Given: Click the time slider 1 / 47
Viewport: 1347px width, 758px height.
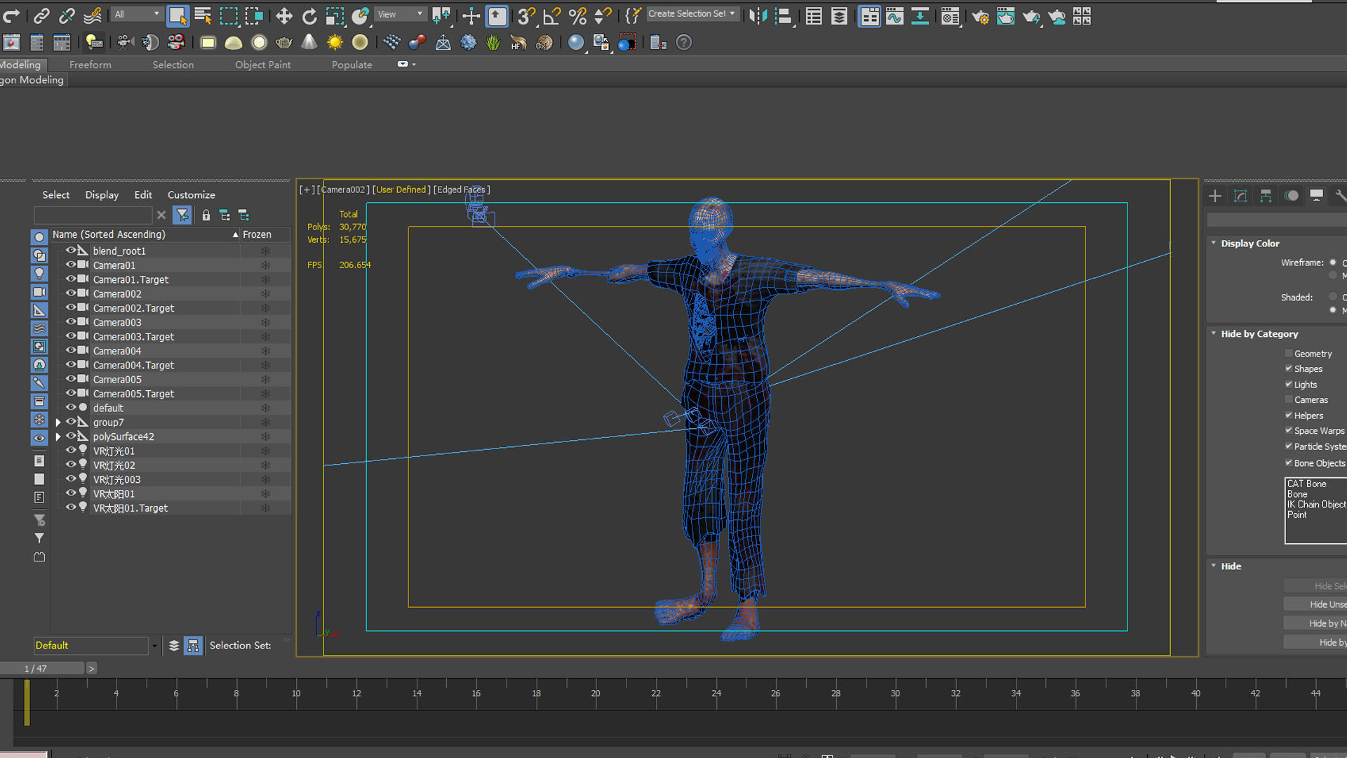Looking at the screenshot, I should [x=42, y=668].
